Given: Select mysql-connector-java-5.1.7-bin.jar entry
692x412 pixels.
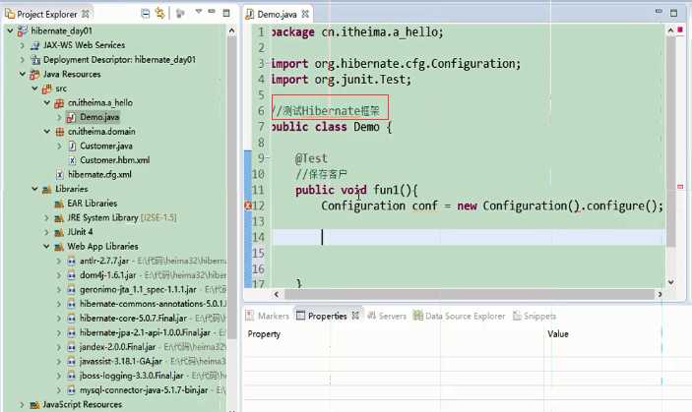Looking at the screenshot, I should coord(144,390).
